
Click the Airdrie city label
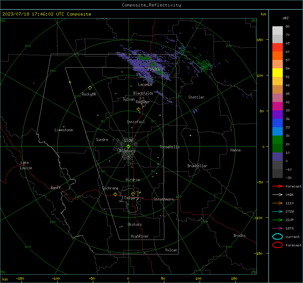click(x=133, y=180)
